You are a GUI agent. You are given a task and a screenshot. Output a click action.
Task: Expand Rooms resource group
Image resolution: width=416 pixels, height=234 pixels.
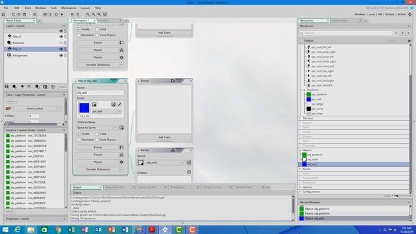click(300, 169)
